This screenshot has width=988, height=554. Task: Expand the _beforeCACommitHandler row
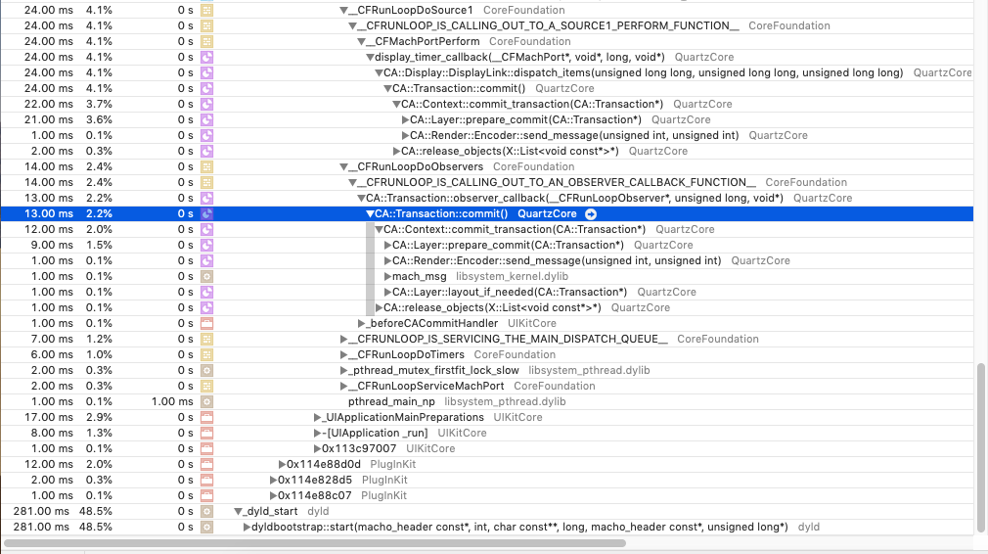click(361, 324)
